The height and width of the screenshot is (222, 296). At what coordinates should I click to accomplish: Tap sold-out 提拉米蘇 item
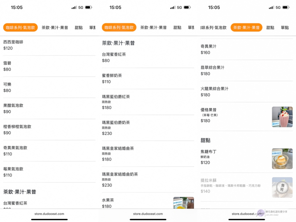point(247,187)
